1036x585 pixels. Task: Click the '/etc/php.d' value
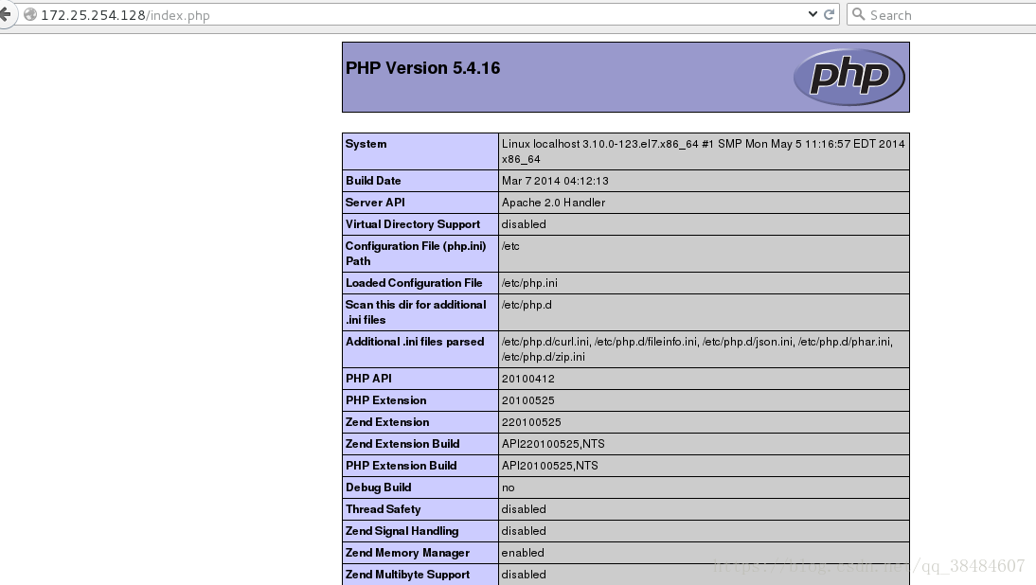click(x=527, y=305)
